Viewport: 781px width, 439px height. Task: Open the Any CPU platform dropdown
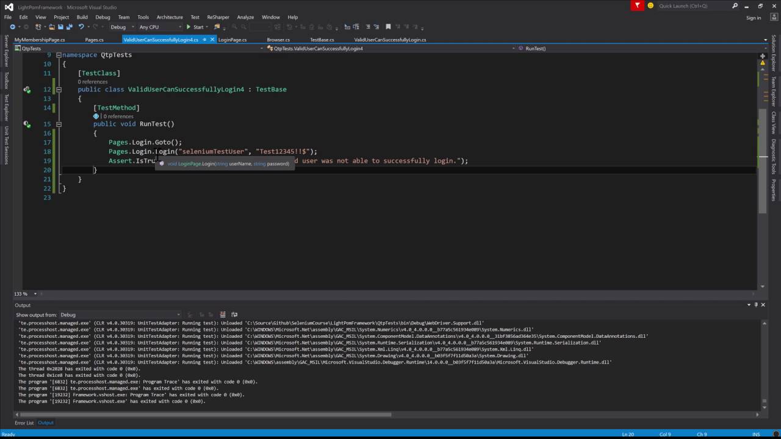click(160, 27)
